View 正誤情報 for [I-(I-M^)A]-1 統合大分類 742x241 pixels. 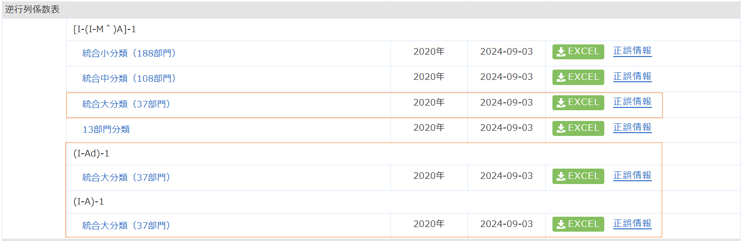[632, 102]
